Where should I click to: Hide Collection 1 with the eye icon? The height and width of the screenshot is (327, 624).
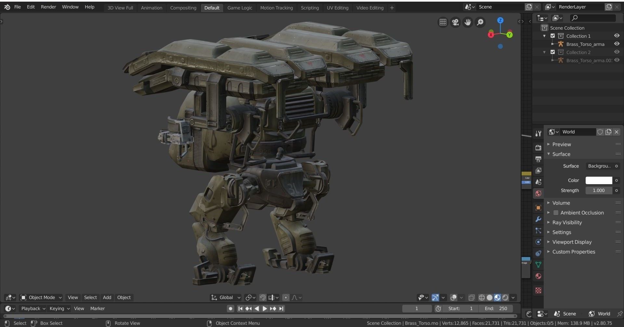coord(617,36)
